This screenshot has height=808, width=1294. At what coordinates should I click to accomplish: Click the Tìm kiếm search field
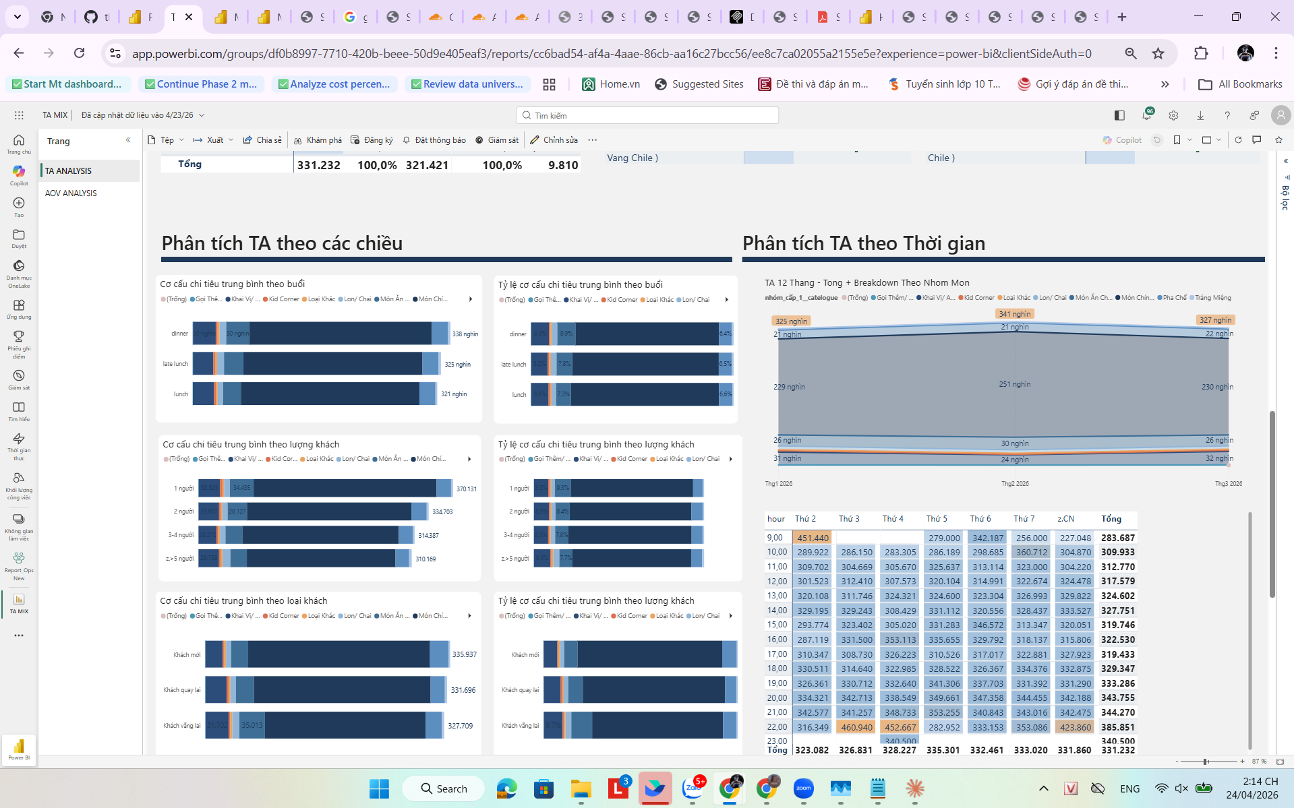pos(647,115)
